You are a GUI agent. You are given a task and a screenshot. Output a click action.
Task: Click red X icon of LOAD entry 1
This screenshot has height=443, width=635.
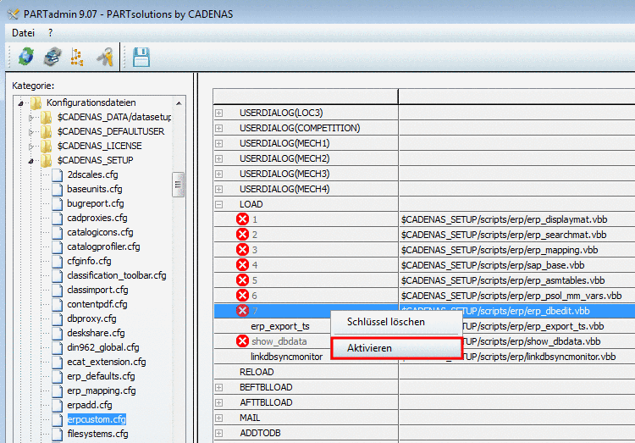coord(243,219)
